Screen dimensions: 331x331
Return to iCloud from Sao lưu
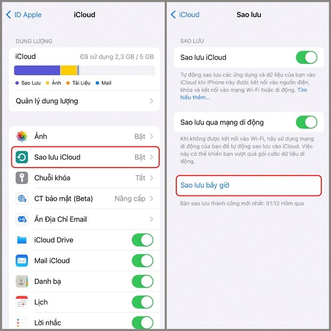[185, 14]
